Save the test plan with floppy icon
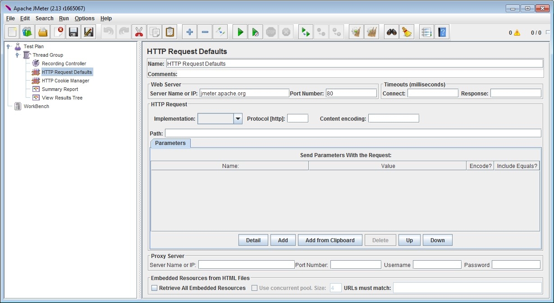Screen dimensions: 554x303 pyautogui.click(x=73, y=32)
